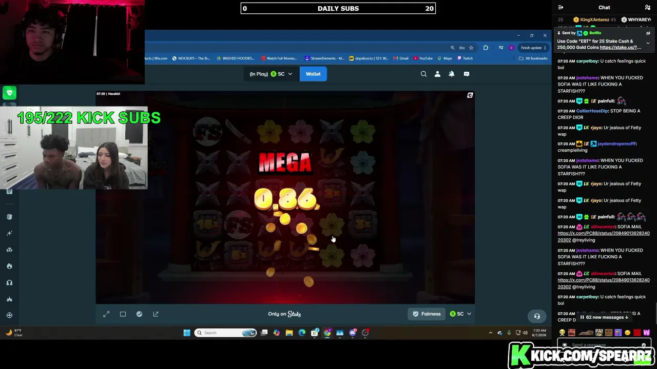
Task: Click the green shield icon in sidebar
Action: point(9,93)
